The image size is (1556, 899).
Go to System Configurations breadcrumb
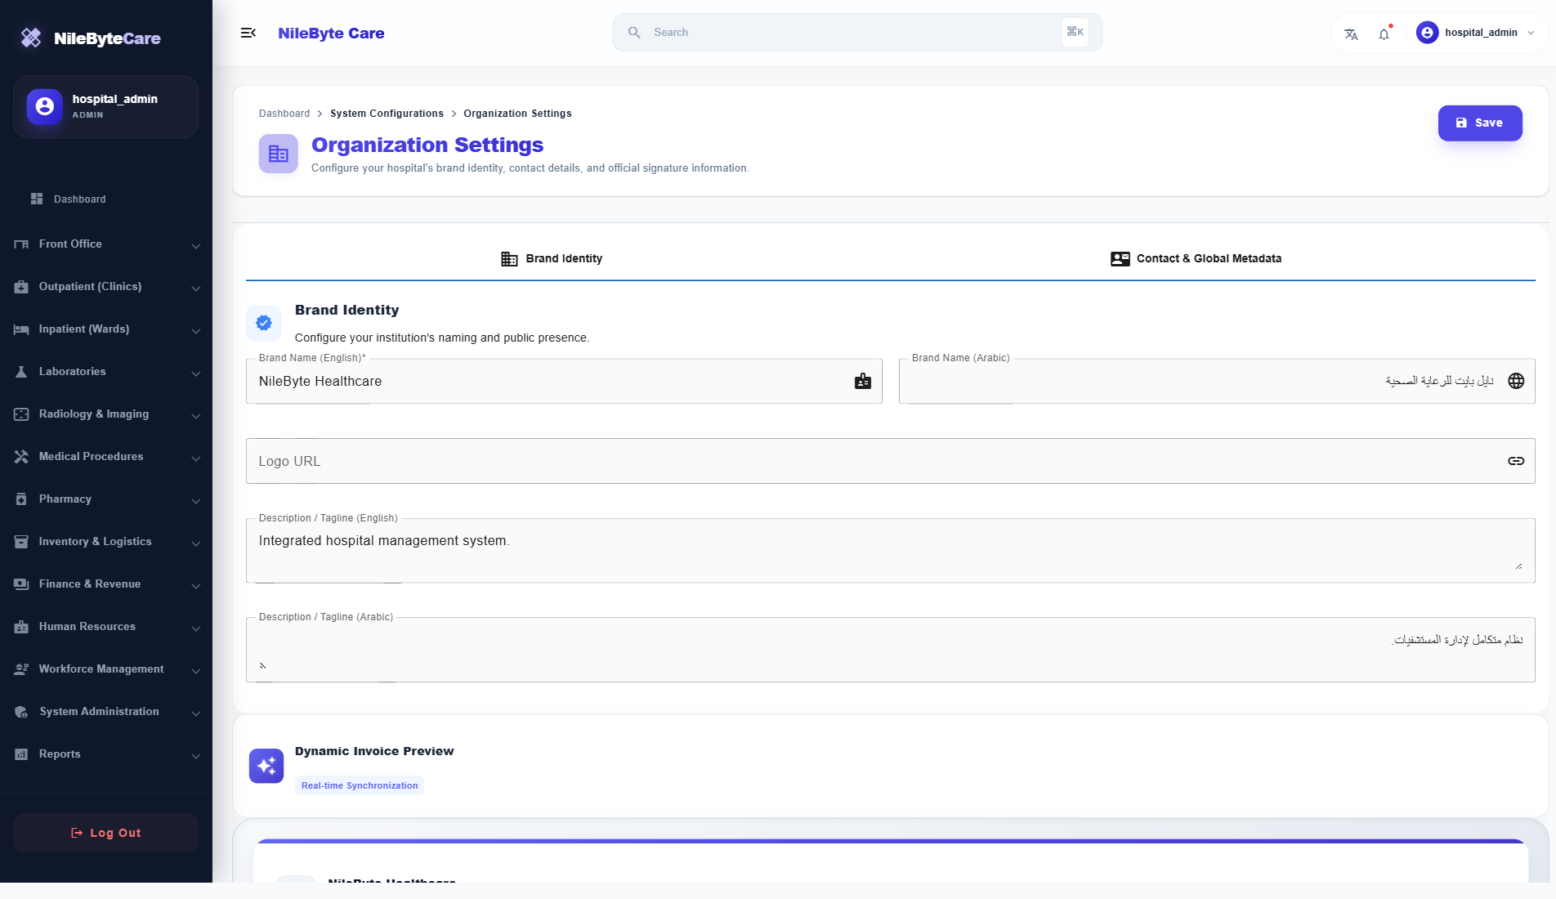(387, 114)
